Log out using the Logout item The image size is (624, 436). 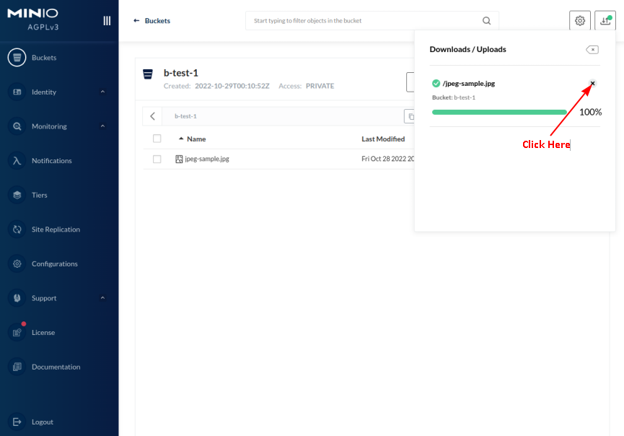(x=42, y=422)
